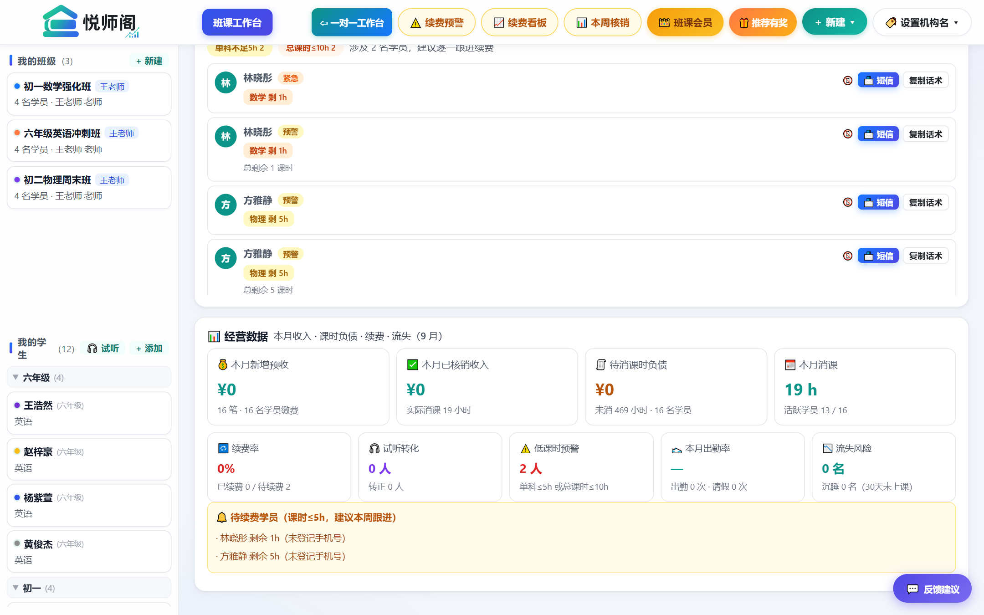Image resolution: width=984 pixels, height=615 pixels.
Task: Click calendar icon on 本月消课 card
Action: (x=790, y=365)
